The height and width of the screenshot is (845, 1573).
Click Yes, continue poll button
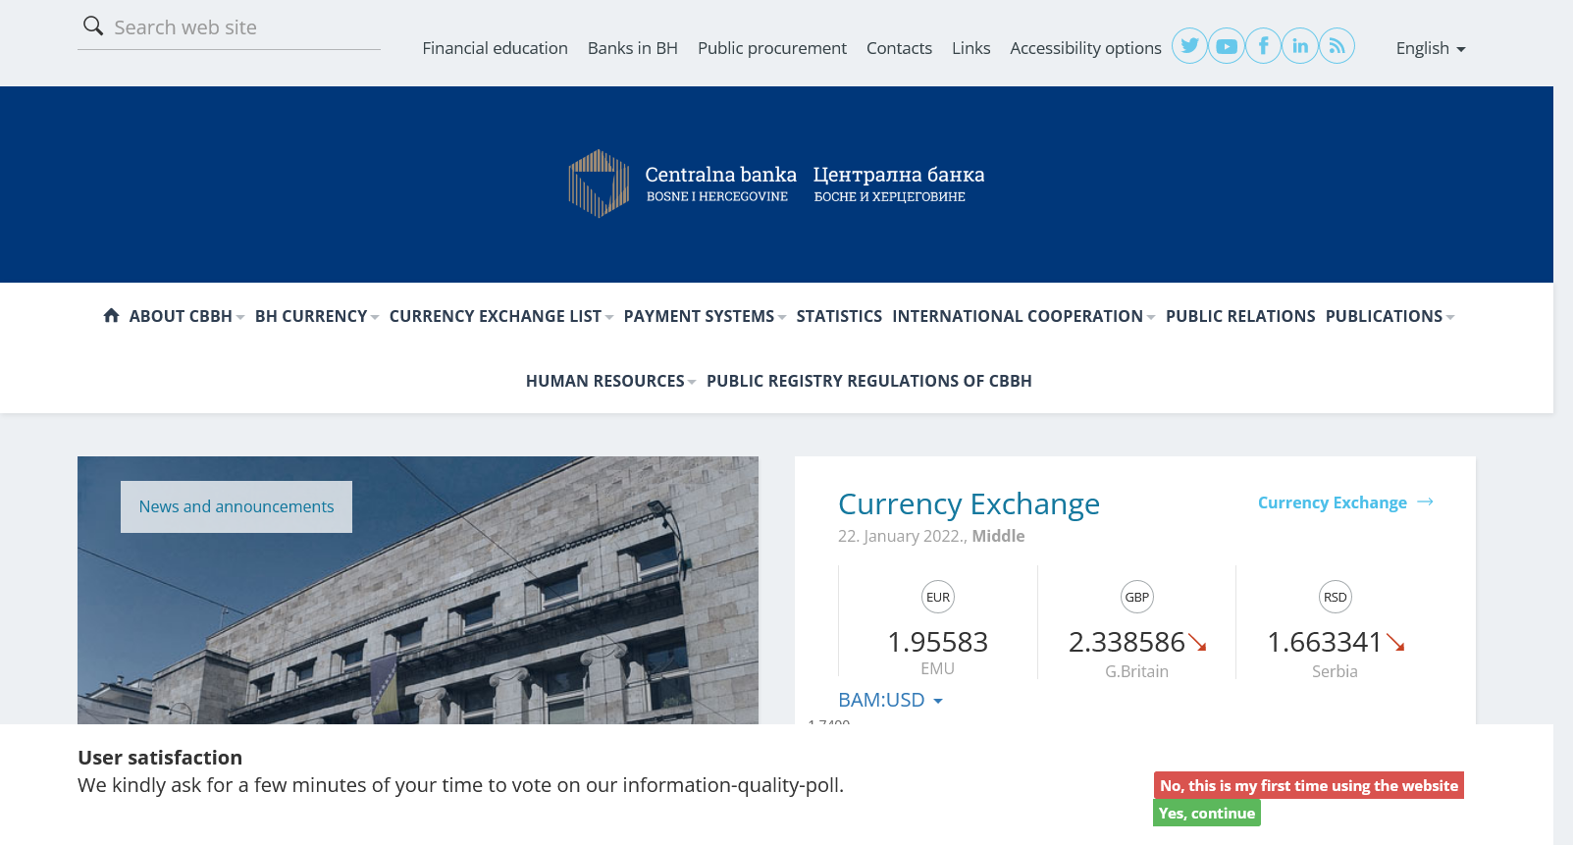pos(1206,813)
